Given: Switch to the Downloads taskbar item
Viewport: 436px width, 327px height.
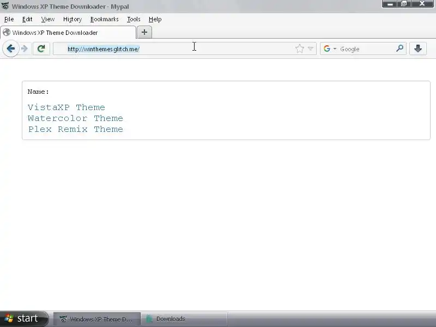Looking at the screenshot, I should pos(184,319).
